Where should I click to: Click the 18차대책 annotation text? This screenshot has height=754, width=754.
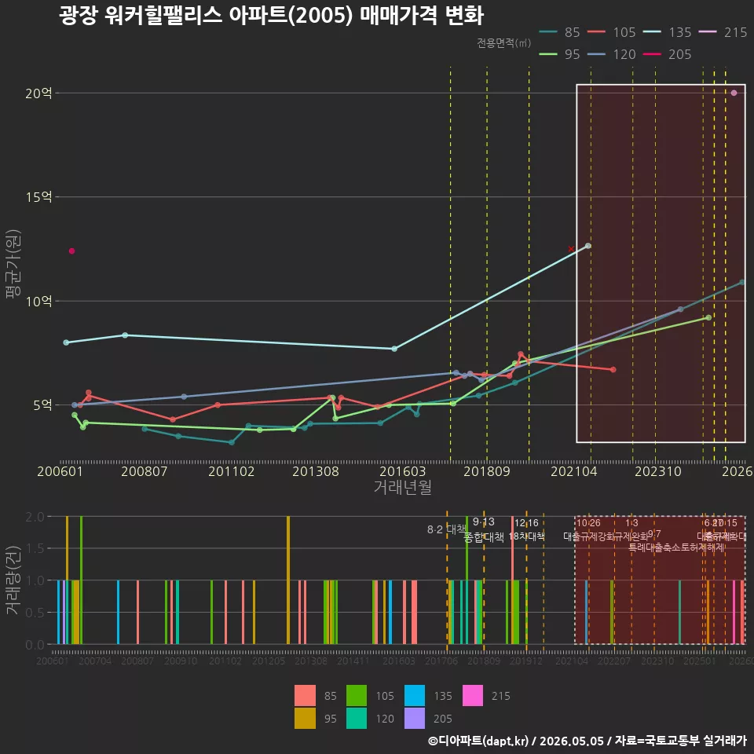click(526, 536)
